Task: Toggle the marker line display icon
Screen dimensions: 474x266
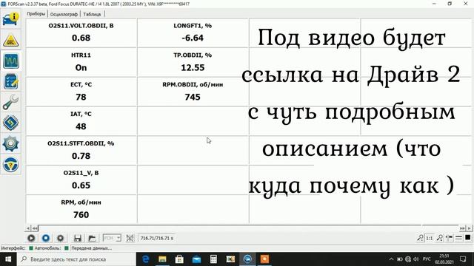Action: coord(450,238)
